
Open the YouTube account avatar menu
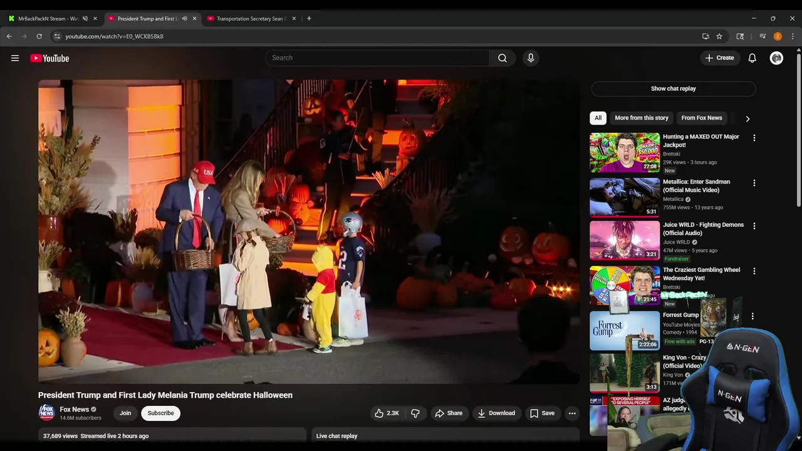[x=776, y=58]
